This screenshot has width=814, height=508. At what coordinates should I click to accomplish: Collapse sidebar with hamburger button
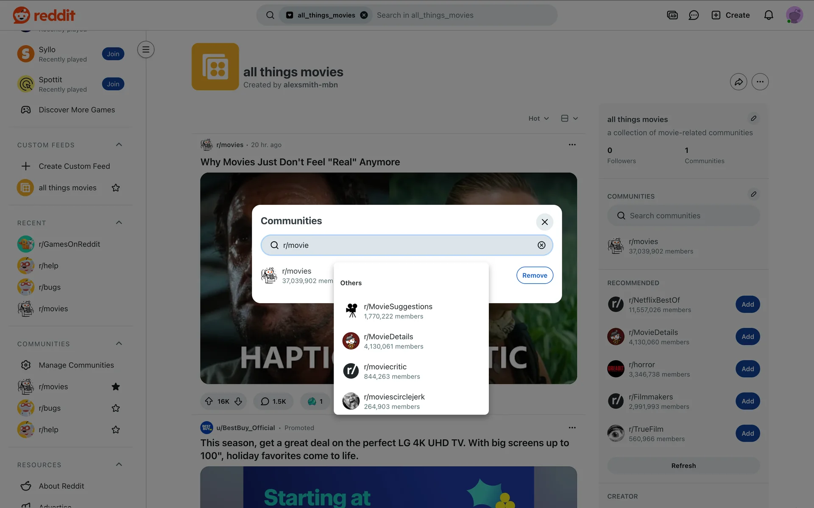coord(146,50)
